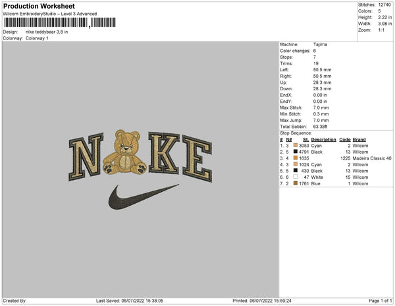This screenshot has width=395, height=306.
Task: Click the "St." column header
Action: point(306,140)
